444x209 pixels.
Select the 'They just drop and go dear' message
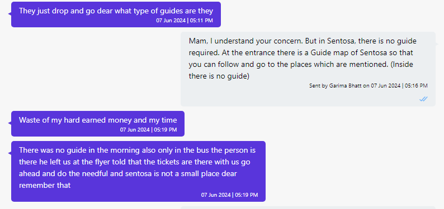pyautogui.click(x=116, y=14)
